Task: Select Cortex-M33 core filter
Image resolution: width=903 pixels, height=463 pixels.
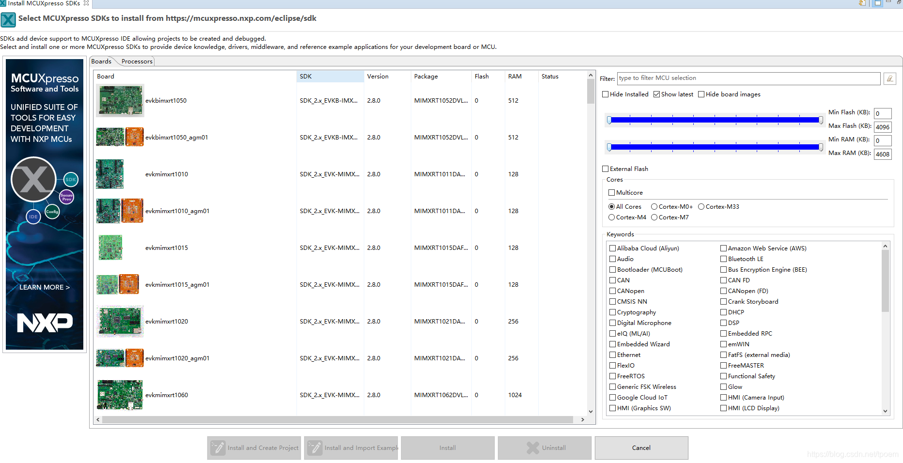Action: click(701, 207)
